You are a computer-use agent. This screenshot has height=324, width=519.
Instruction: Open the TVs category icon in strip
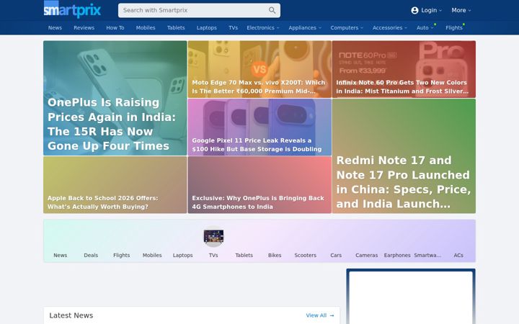[213, 237]
